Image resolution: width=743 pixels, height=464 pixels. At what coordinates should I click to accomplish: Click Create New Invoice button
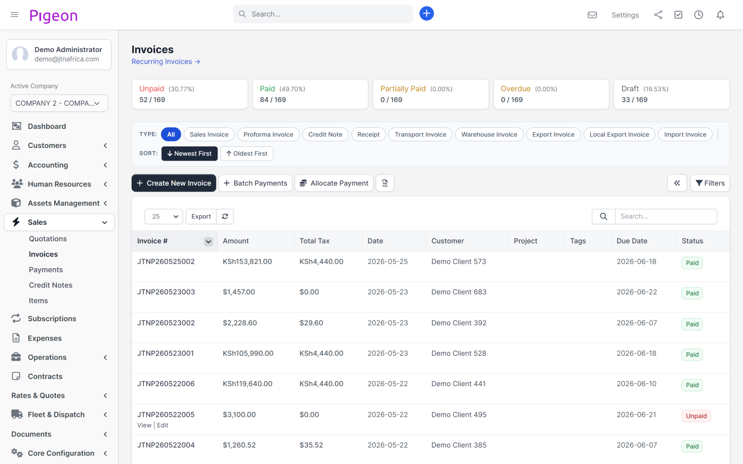coord(174,183)
